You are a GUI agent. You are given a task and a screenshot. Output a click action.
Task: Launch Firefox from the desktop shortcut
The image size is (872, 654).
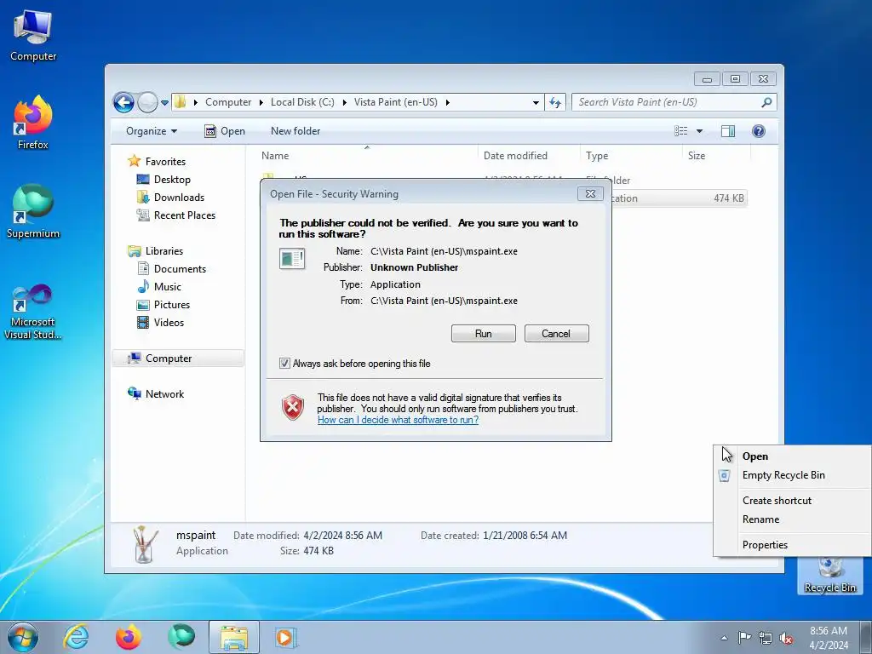tap(33, 123)
